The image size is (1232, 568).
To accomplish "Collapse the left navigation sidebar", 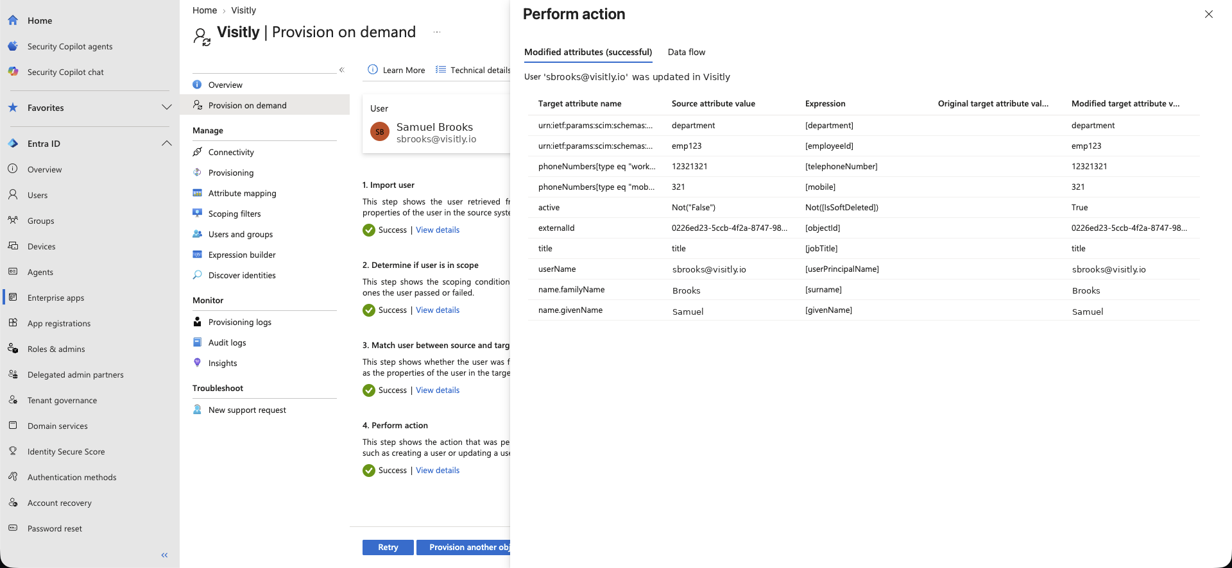I will 164,555.
